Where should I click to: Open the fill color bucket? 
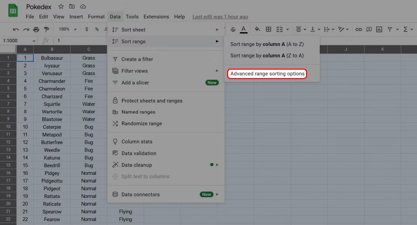[x=257, y=29]
